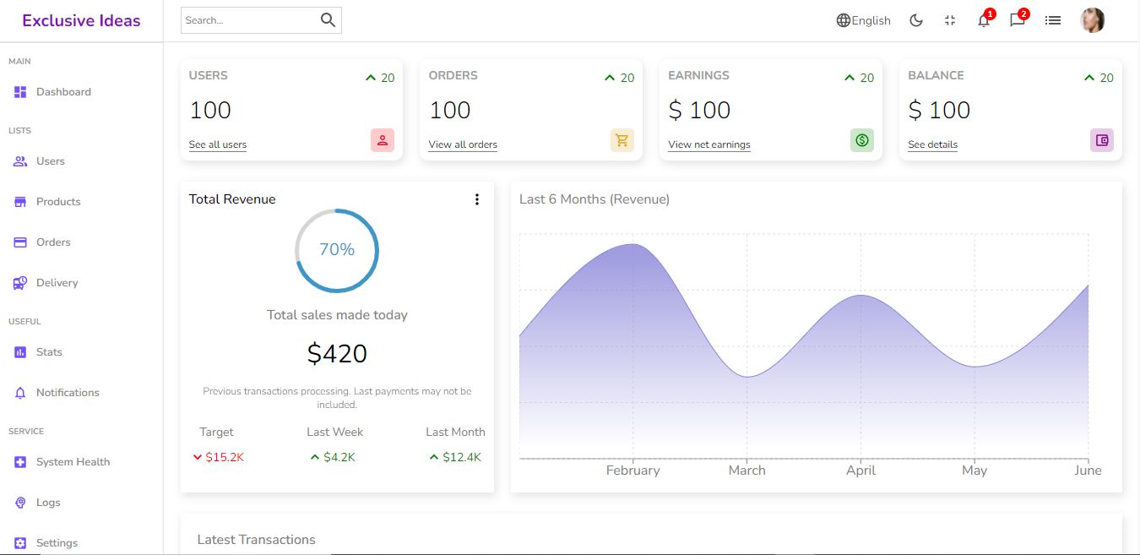Open messages using the chat bubble icon
1140x555 pixels.
click(x=1017, y=20)
